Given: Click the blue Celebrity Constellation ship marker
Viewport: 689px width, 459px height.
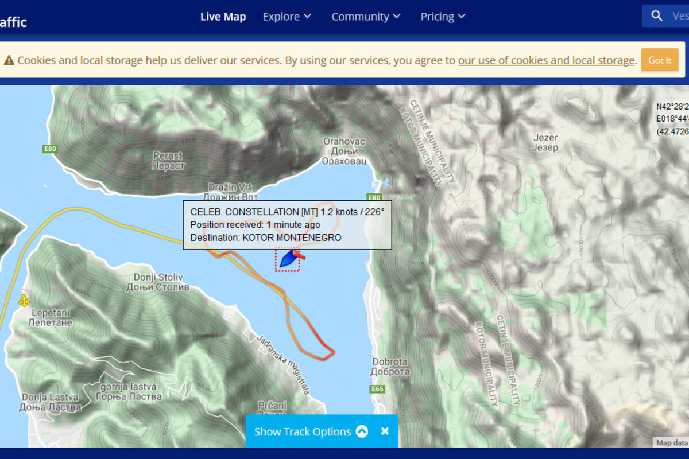Looking at the screenshot, I should point(288,260).
